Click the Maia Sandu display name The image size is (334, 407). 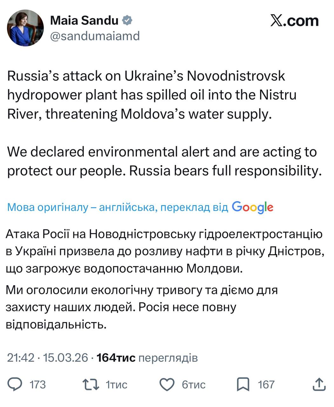click(84, 21)
